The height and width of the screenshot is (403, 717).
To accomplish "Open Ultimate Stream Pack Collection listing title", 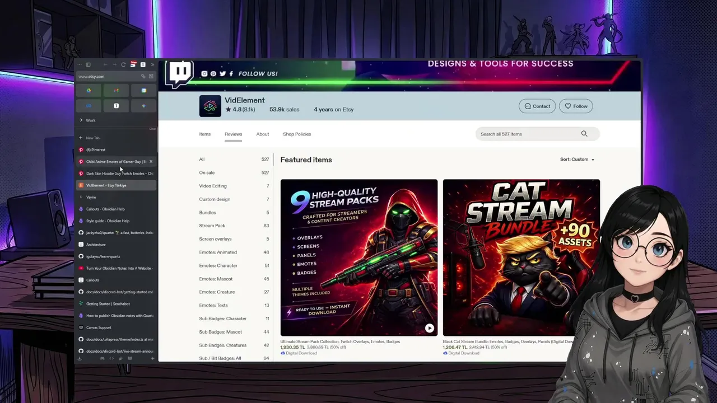I will [x=340, y=341].
